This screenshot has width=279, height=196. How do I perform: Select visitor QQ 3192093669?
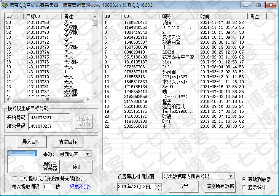click(136, 96)
